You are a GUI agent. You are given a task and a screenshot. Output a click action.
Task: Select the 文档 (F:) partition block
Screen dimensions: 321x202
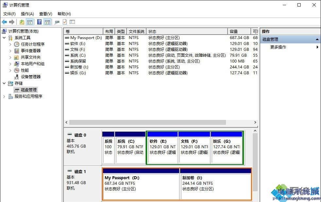pyautogui.click(x=194, y=148)
